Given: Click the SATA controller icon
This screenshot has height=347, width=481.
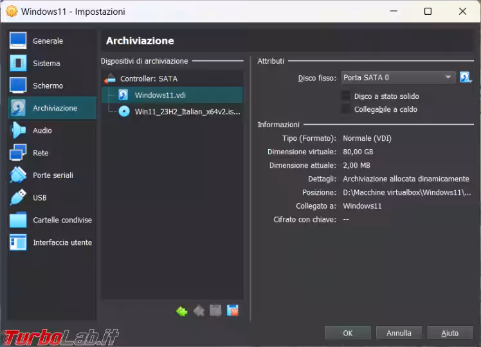Looking at the screenshot, I should pyautogui.click(x=110, y=79).
